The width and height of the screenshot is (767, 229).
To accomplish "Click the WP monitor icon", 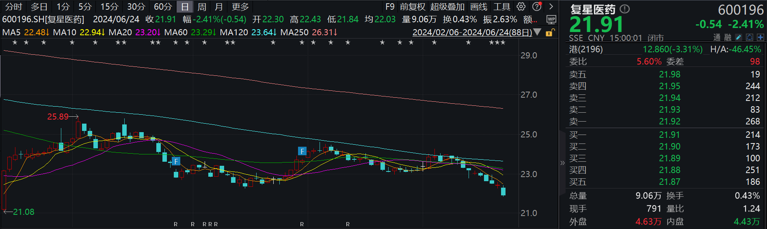I will tap(551, 19).
